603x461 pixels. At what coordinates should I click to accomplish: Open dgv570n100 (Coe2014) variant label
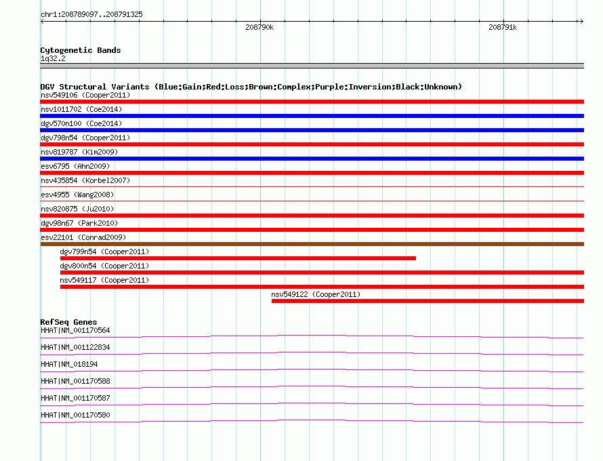(x=81, y=123)
